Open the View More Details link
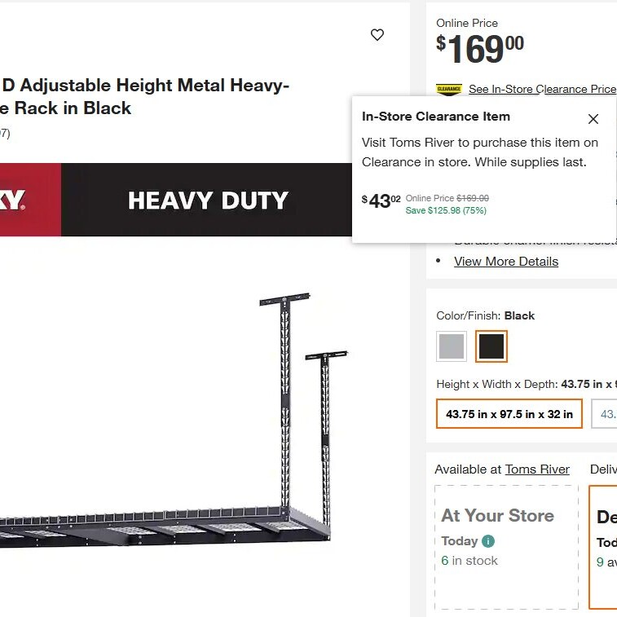The height and width of the screenshot is (617, 617). pyautogui.click(x=506, y=262)
